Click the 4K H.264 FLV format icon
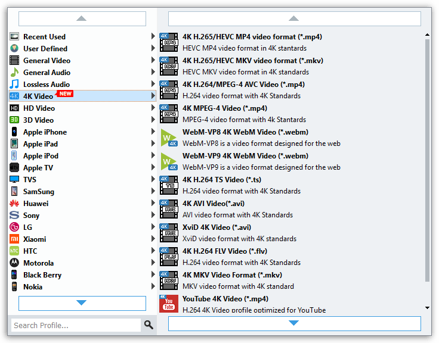The width and height of the screenshot is (439, 343). coord(169,256)
